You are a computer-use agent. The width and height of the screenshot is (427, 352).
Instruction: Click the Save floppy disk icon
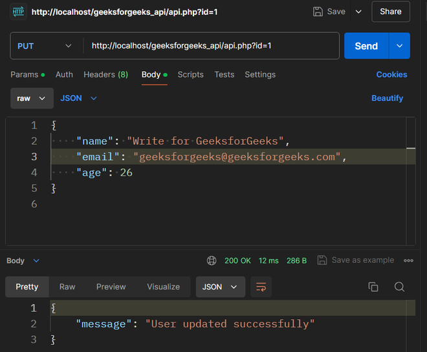[318, 12]
